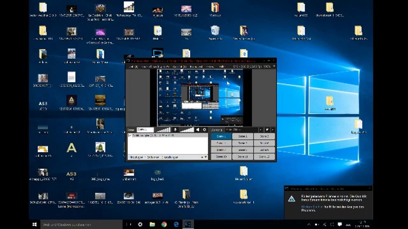Open Windows Action Center from the tray
Viewport: 408px width, 229px height.
point(340,224)
